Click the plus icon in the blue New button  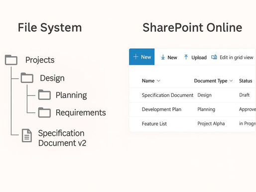pos(135,57)
